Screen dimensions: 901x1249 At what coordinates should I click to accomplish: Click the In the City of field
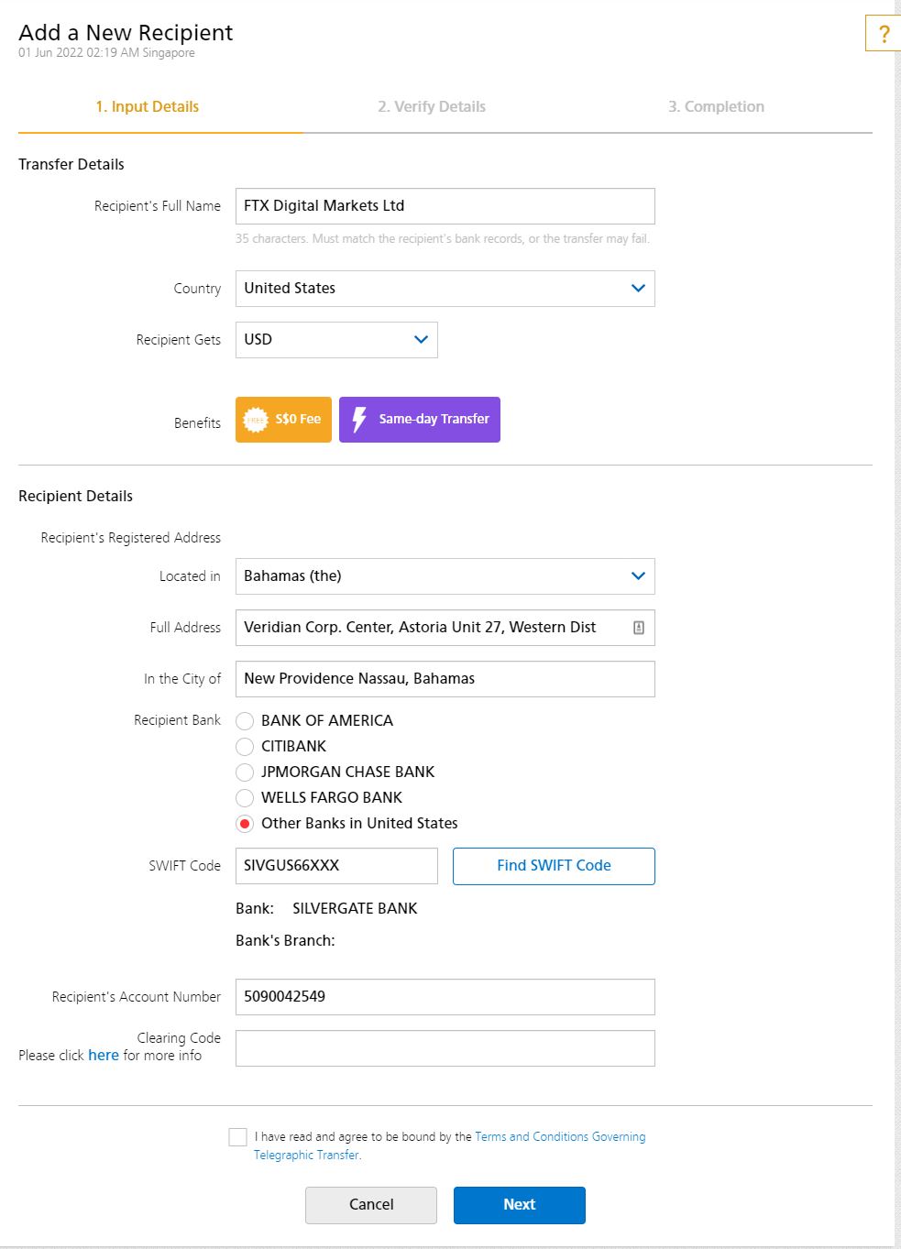point(445,679)
